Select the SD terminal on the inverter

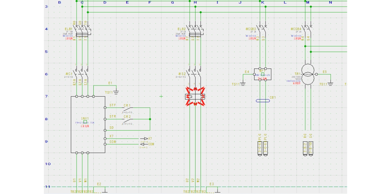tap(105, 130)
